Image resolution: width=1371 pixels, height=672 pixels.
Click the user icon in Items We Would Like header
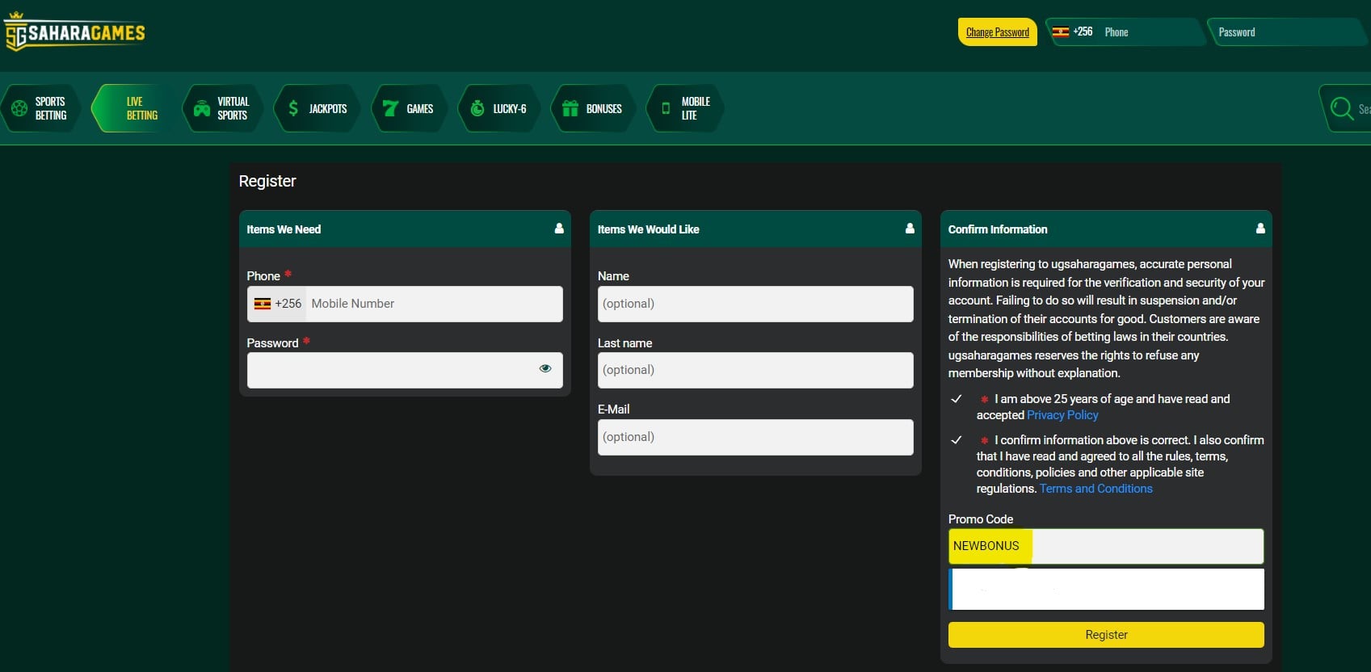coord(910,229)
